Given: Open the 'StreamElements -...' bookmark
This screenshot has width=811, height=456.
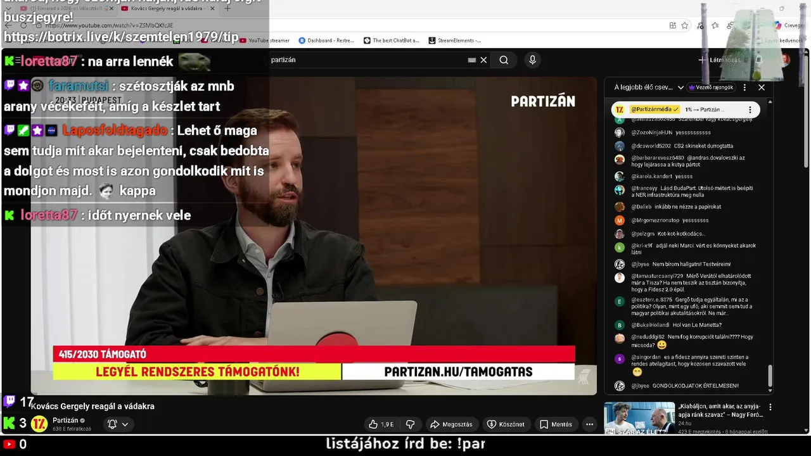Looking at the screenshot, I should (454, 41).
